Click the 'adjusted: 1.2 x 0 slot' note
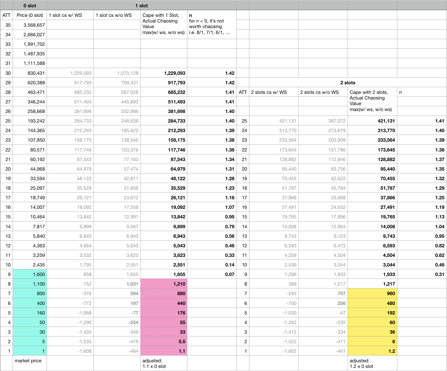Image resolution: width=447 pixels, height=371 pixels. tap(372, 363)
